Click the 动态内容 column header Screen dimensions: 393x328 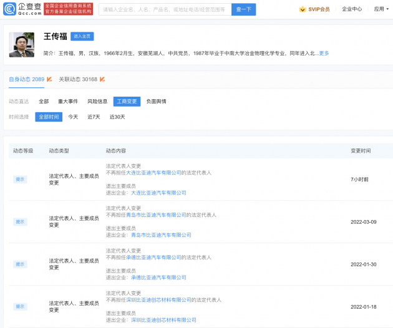(116, 151)
